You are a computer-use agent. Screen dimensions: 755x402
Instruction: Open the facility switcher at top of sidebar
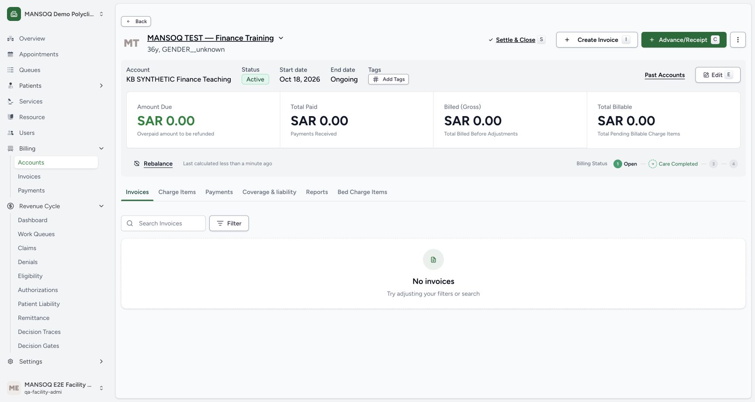pos(56,14)
